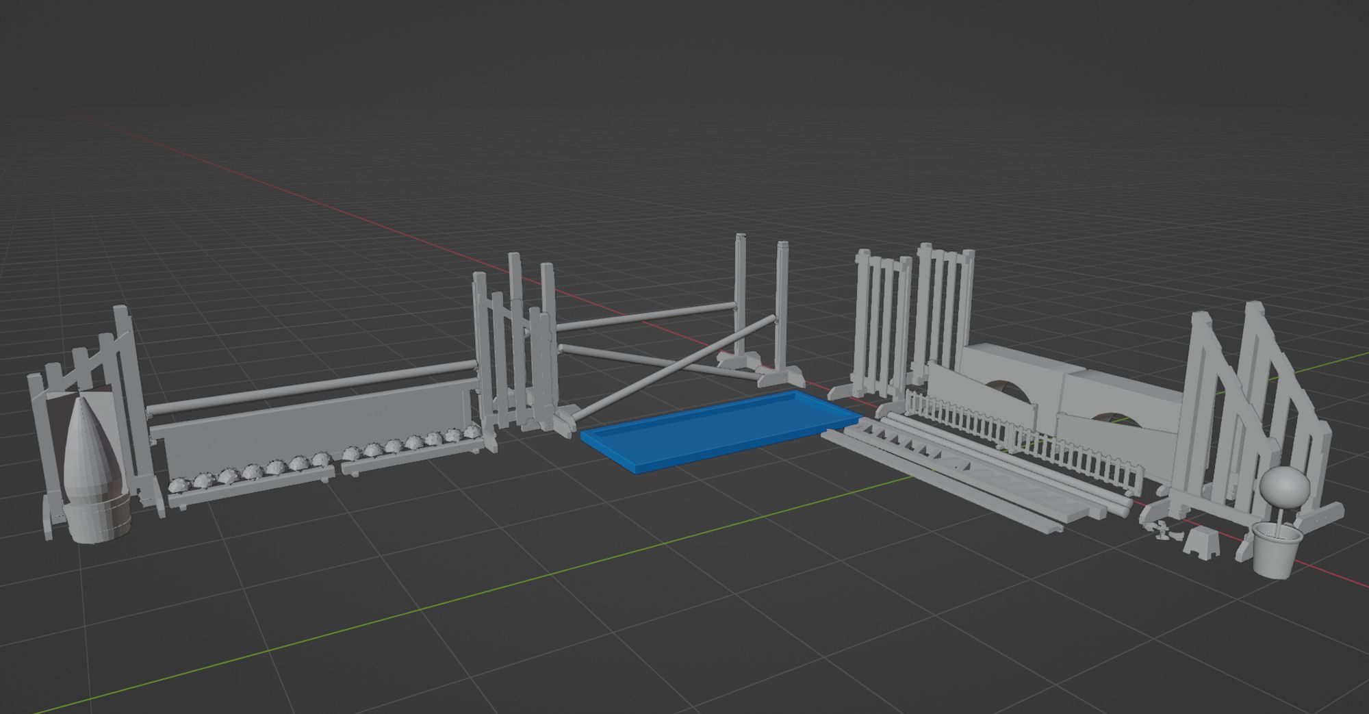The width and height of the screenshot is (1369, 714).
Task: Select the long top pole of the left jump
Action: (311, 388)
